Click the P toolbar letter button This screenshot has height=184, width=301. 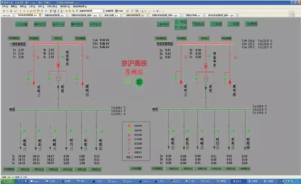coord(51,11)
